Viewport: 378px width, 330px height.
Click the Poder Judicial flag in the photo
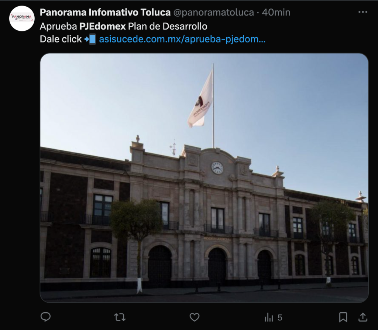(x=200, y=101)
